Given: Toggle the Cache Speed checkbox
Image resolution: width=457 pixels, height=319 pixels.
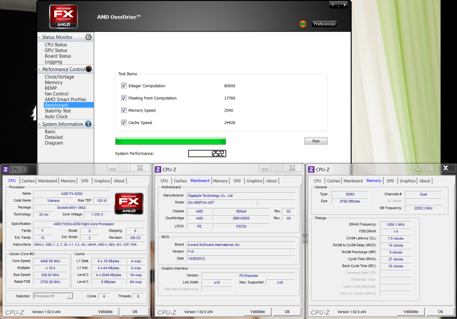Looking at the screenshot, I should [124, 122].
